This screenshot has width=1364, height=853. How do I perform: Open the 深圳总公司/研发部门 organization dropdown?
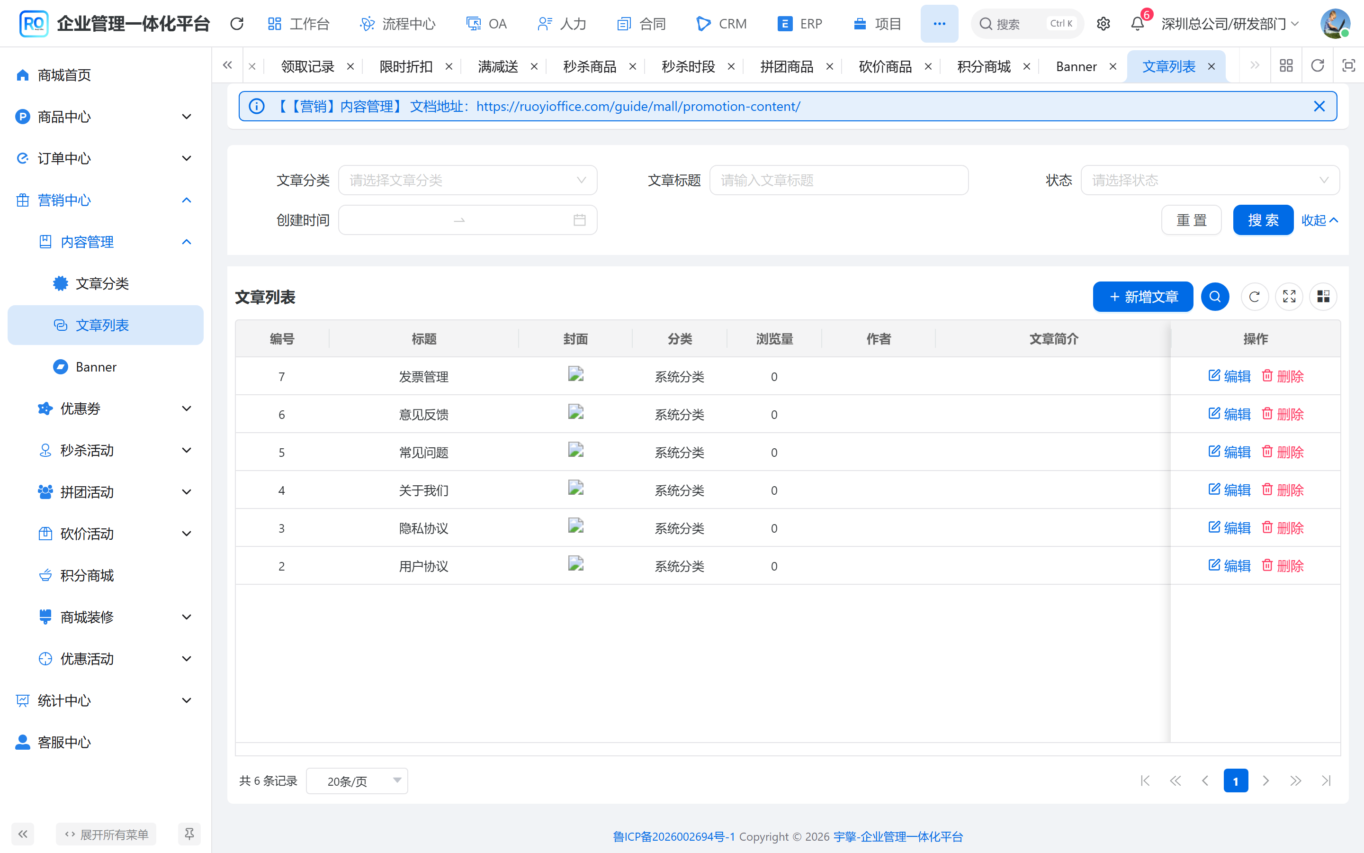(x=1230, y=24)
